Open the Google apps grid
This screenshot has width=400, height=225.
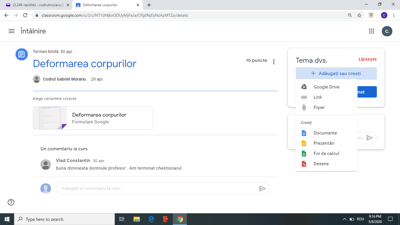(372, 31)
